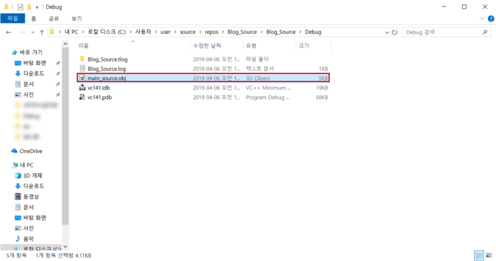Refresh the current folder view

(x=395, y=32)
